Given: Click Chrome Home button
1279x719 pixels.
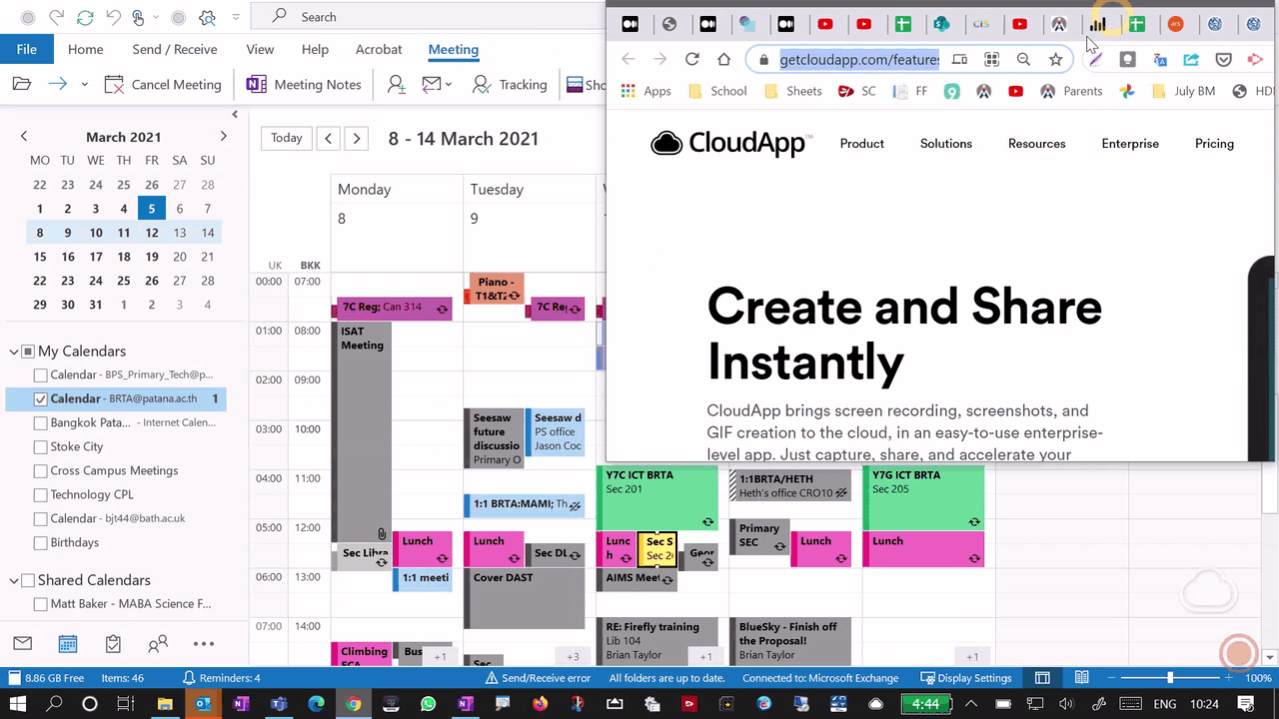Looking at the screenshot, I should point(723,60).
